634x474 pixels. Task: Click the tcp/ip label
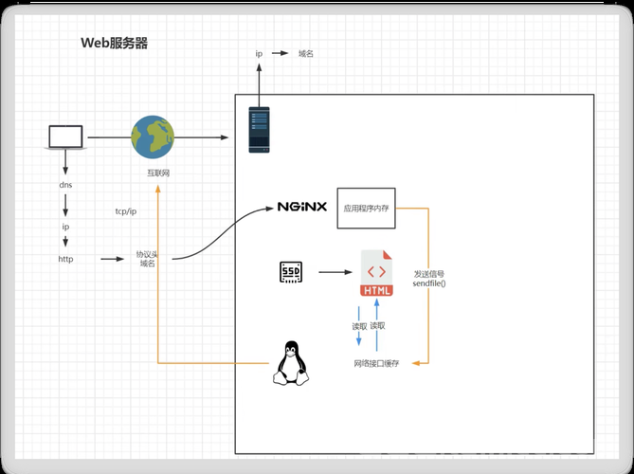click(x=126, y=211)
